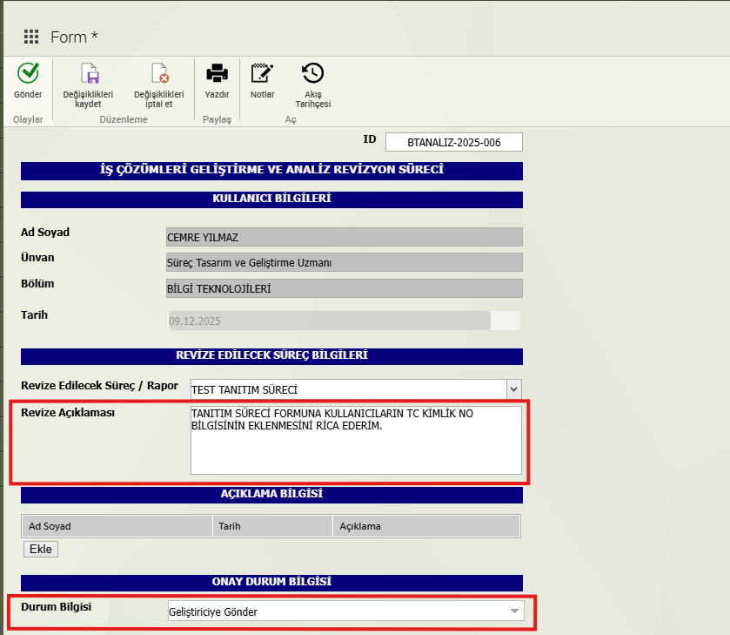This screenshot has width=730, height=635.
Task: Click the Ad Soyad field CEMRE YILMAZ
Action: coord(344,237)
